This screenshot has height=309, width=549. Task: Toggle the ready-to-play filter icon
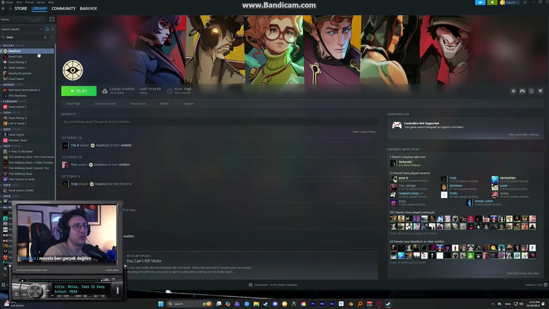(52, 29)
